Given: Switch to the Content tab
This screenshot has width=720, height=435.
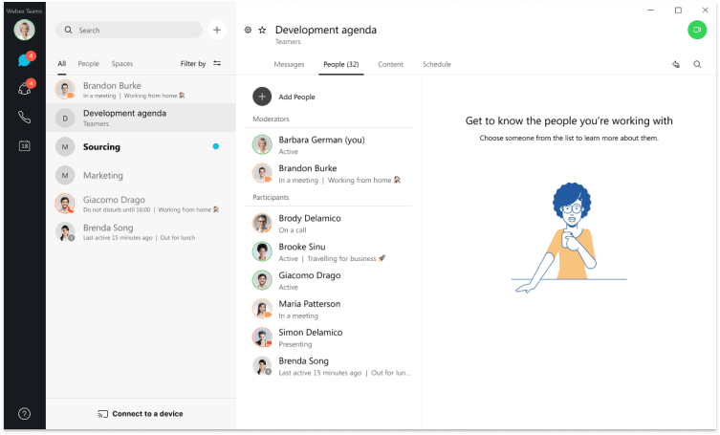Looking at the screenshot, I should 390,64.
